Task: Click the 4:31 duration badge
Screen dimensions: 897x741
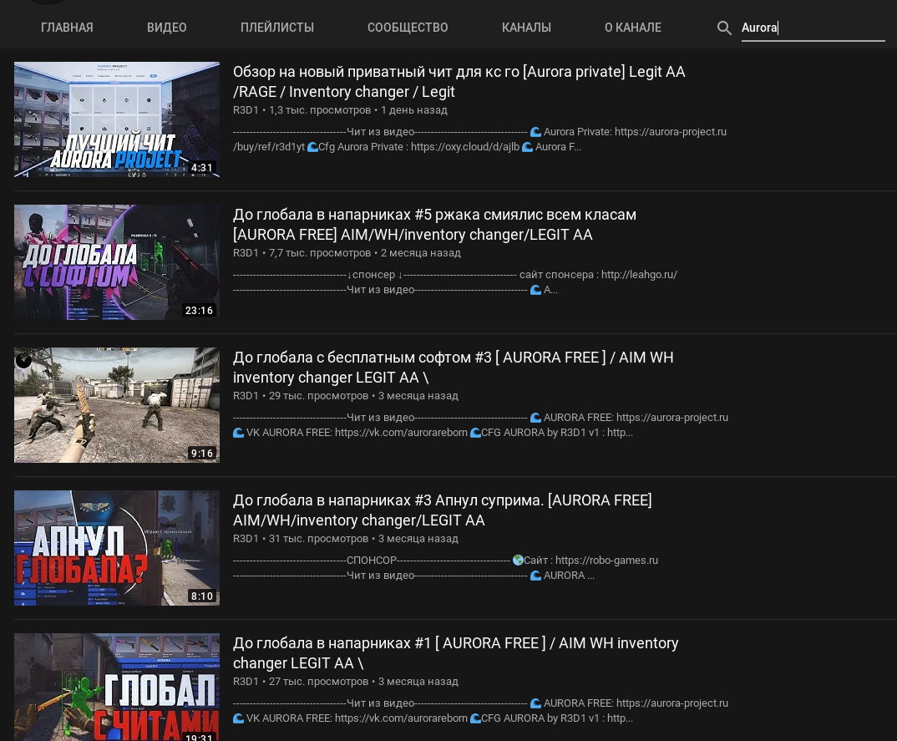Action: pos(201,168)
